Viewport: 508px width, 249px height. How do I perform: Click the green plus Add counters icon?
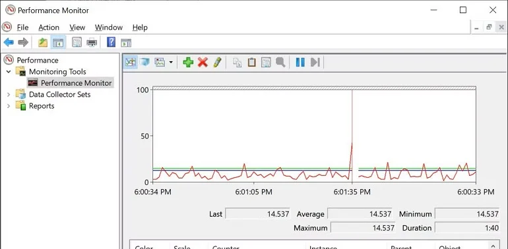coord(188,62)
